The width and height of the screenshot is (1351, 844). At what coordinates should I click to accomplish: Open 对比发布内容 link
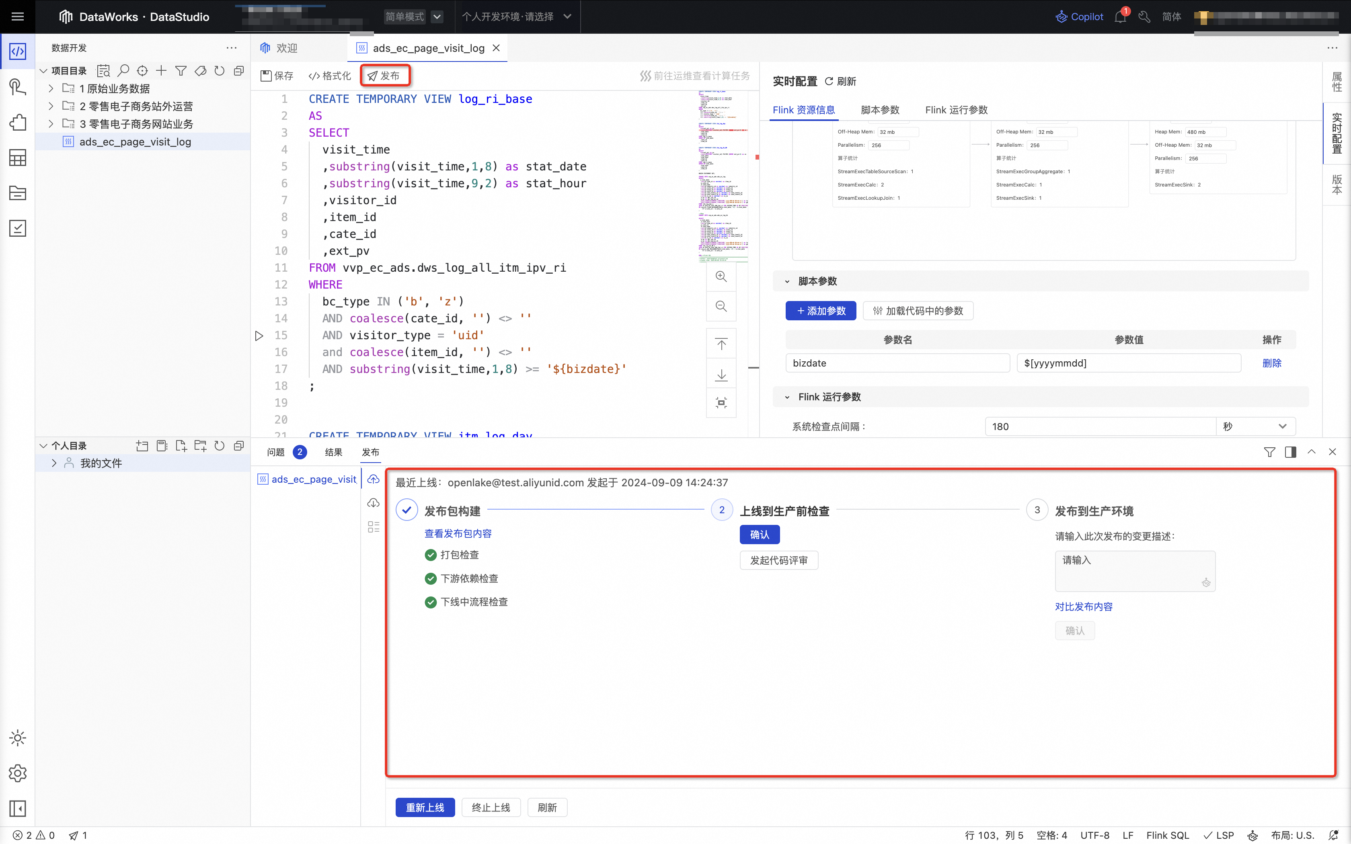point(1084,607)
